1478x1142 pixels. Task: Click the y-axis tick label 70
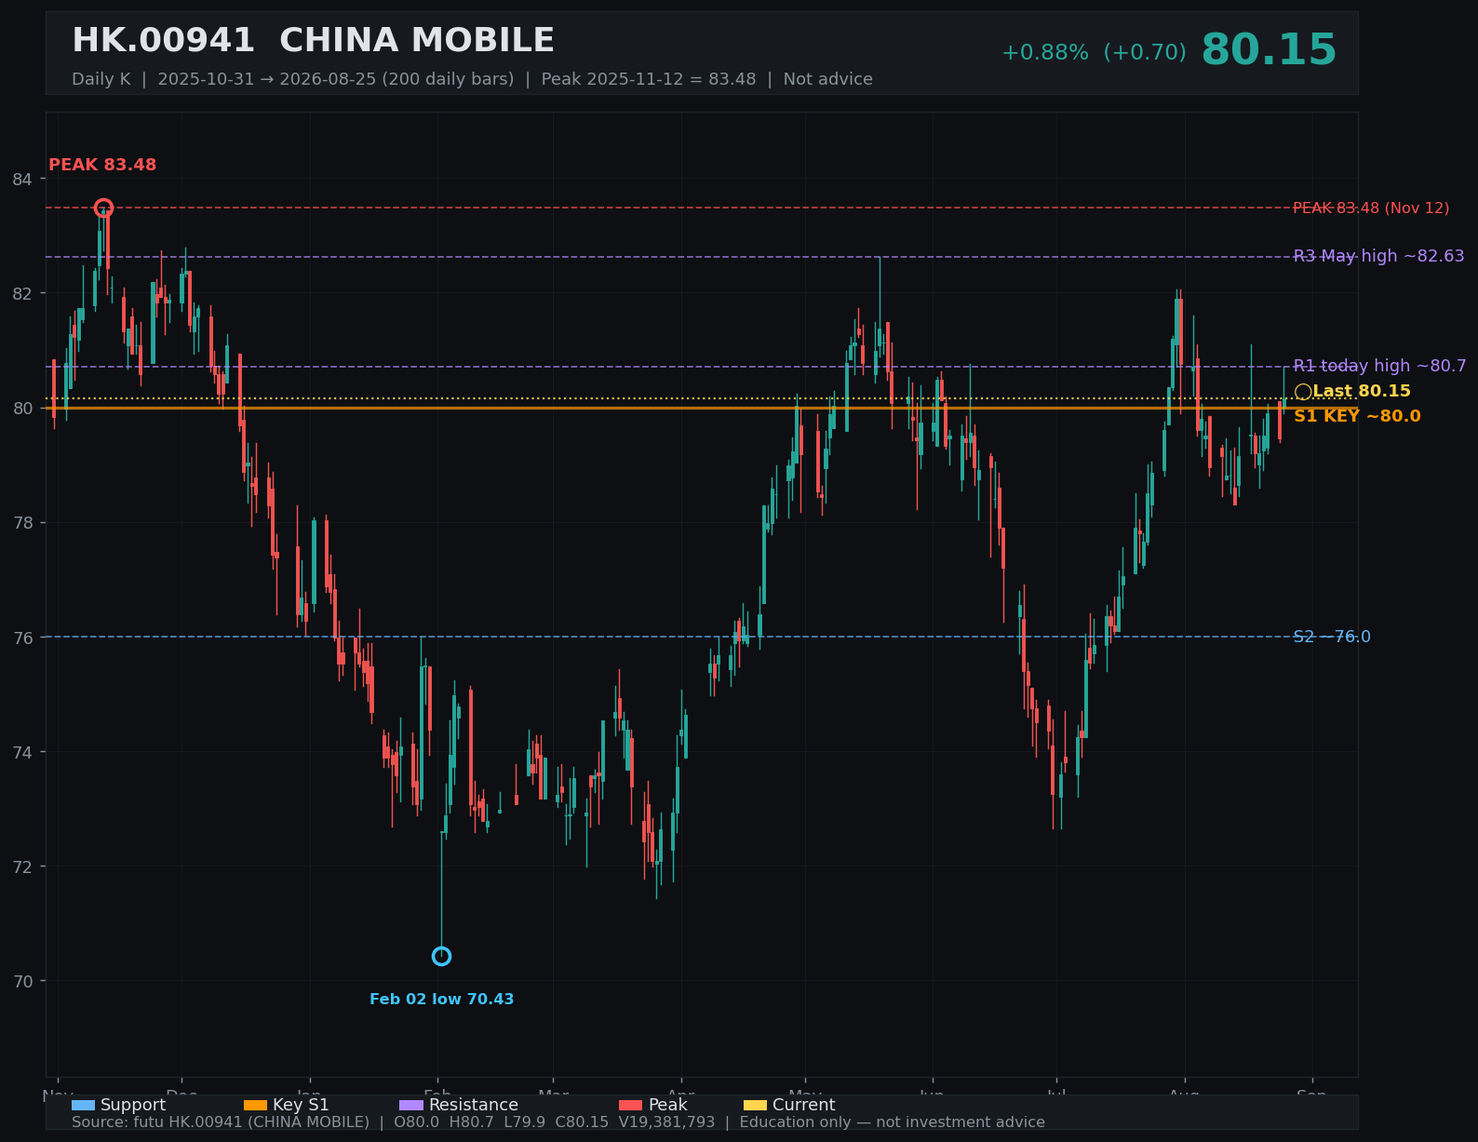22,981
